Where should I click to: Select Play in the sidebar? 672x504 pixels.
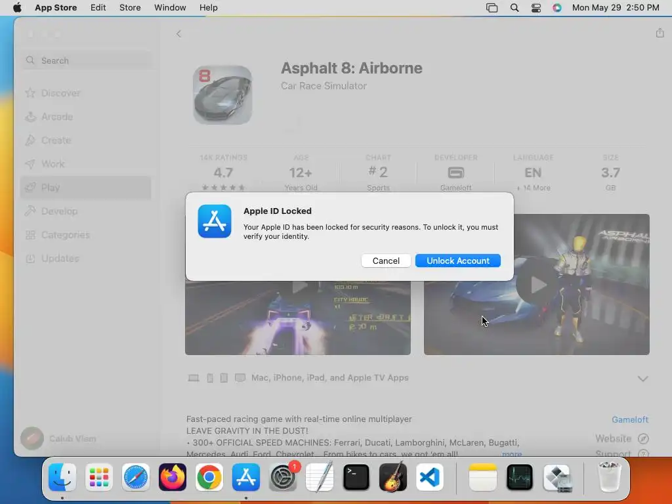[x=86, y=187]
